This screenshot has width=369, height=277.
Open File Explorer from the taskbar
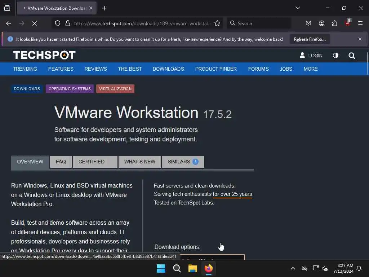[x=193, y=268]
